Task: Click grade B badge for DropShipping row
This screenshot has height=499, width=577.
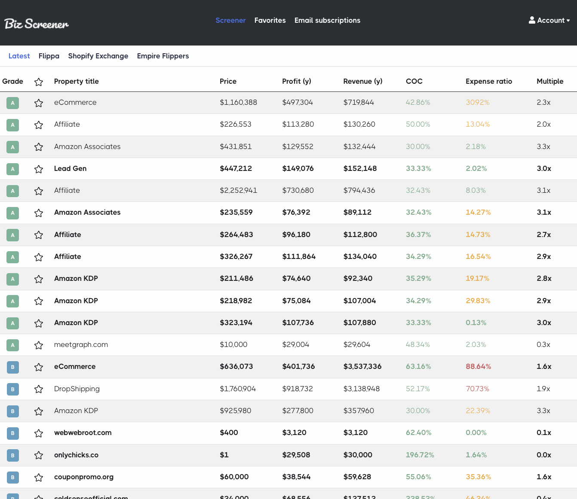Action: click(13, 389)
